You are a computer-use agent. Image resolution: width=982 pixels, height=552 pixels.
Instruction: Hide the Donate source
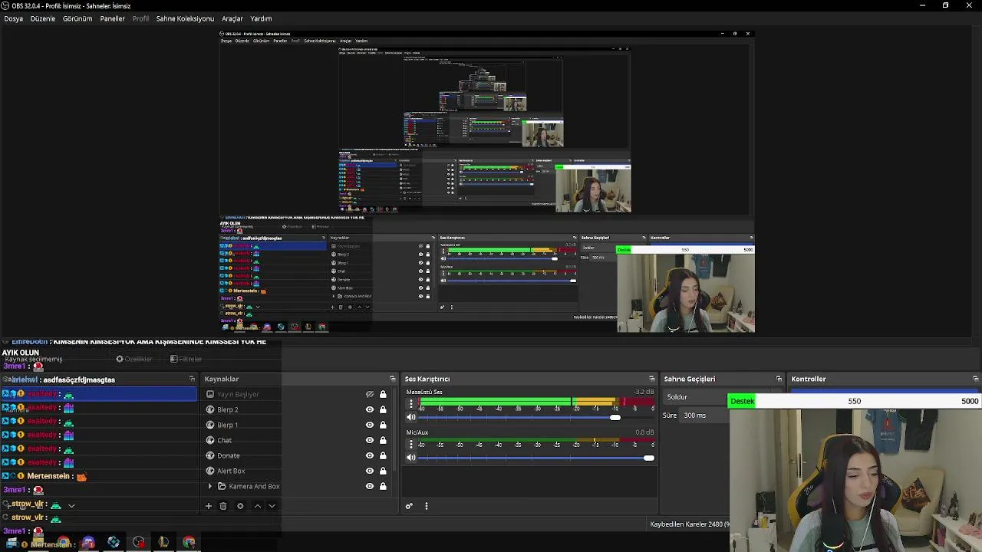(x=370, y=455)
